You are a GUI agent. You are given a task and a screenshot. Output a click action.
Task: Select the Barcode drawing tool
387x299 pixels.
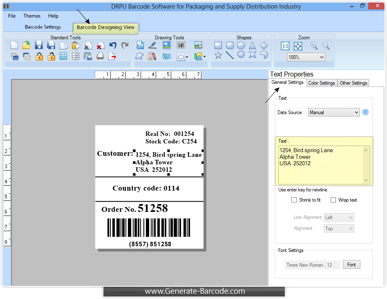181,45
